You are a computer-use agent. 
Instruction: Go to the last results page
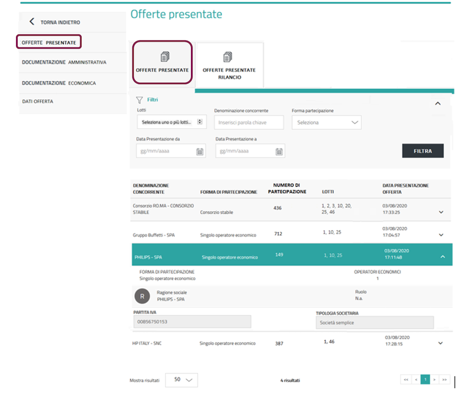(444, 380)
